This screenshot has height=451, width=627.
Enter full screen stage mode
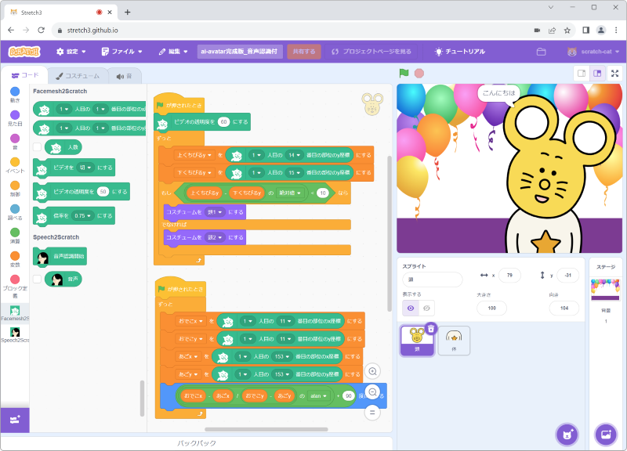[615, 74]
